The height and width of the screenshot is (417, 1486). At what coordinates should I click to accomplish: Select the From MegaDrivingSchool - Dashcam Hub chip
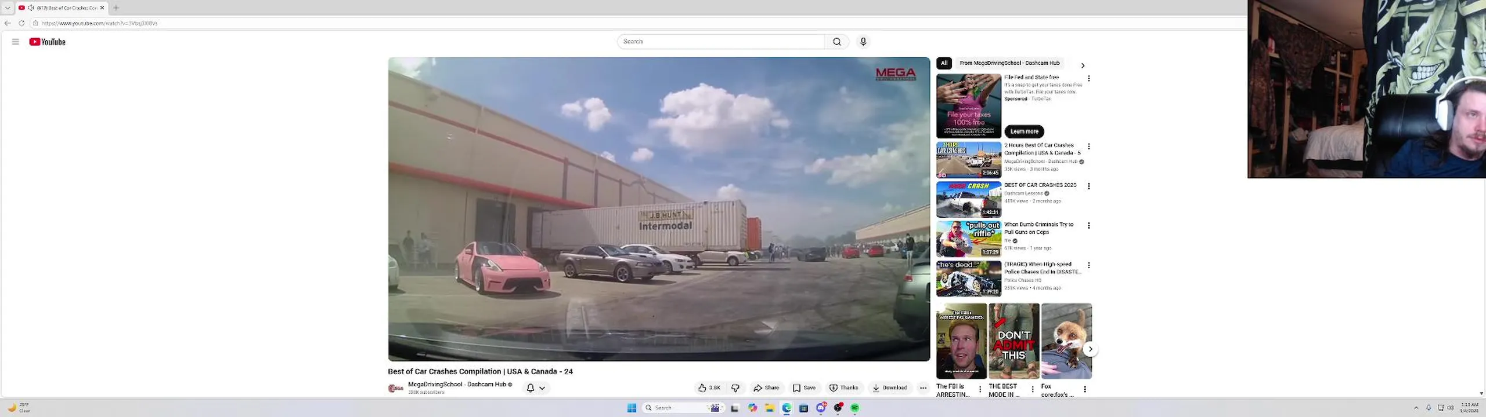[x=1009, y=63]
